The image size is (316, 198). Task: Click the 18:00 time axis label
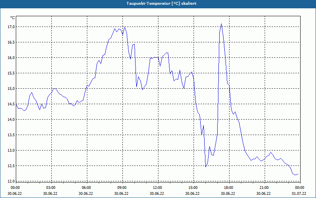pos(229,188)
